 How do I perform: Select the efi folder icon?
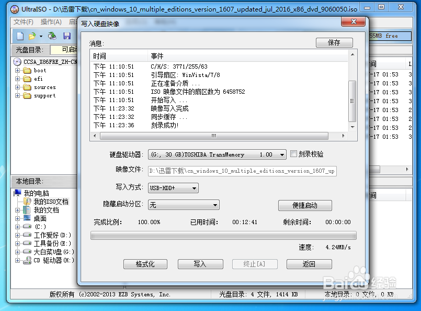click(x=27, y=79)
